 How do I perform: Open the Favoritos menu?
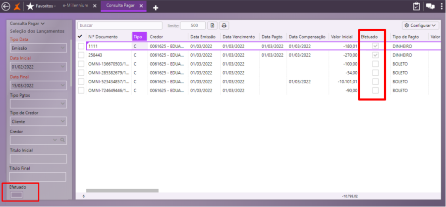click(46, 6)
